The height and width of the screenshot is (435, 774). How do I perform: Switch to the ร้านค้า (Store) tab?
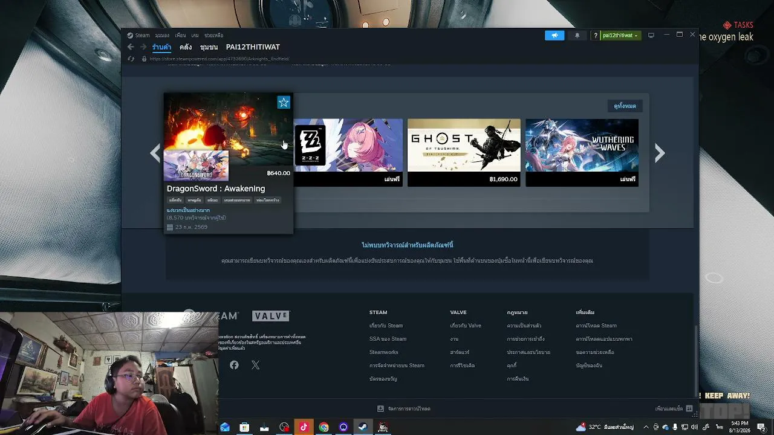[161, 47]
